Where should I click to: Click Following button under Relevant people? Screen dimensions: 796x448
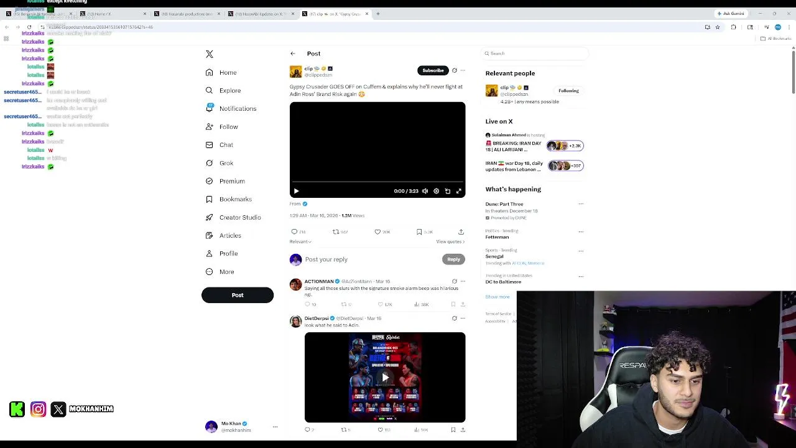point(568,91)
